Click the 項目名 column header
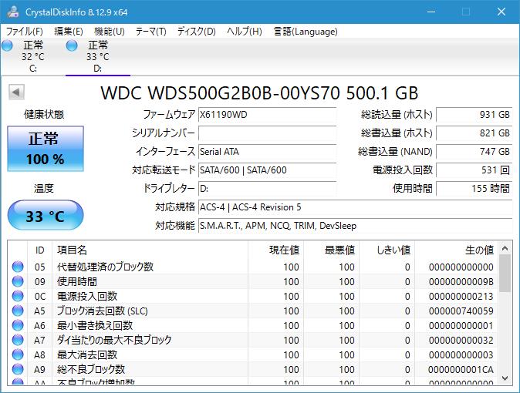Screen dimensions: 520x393 pos(150,250)
